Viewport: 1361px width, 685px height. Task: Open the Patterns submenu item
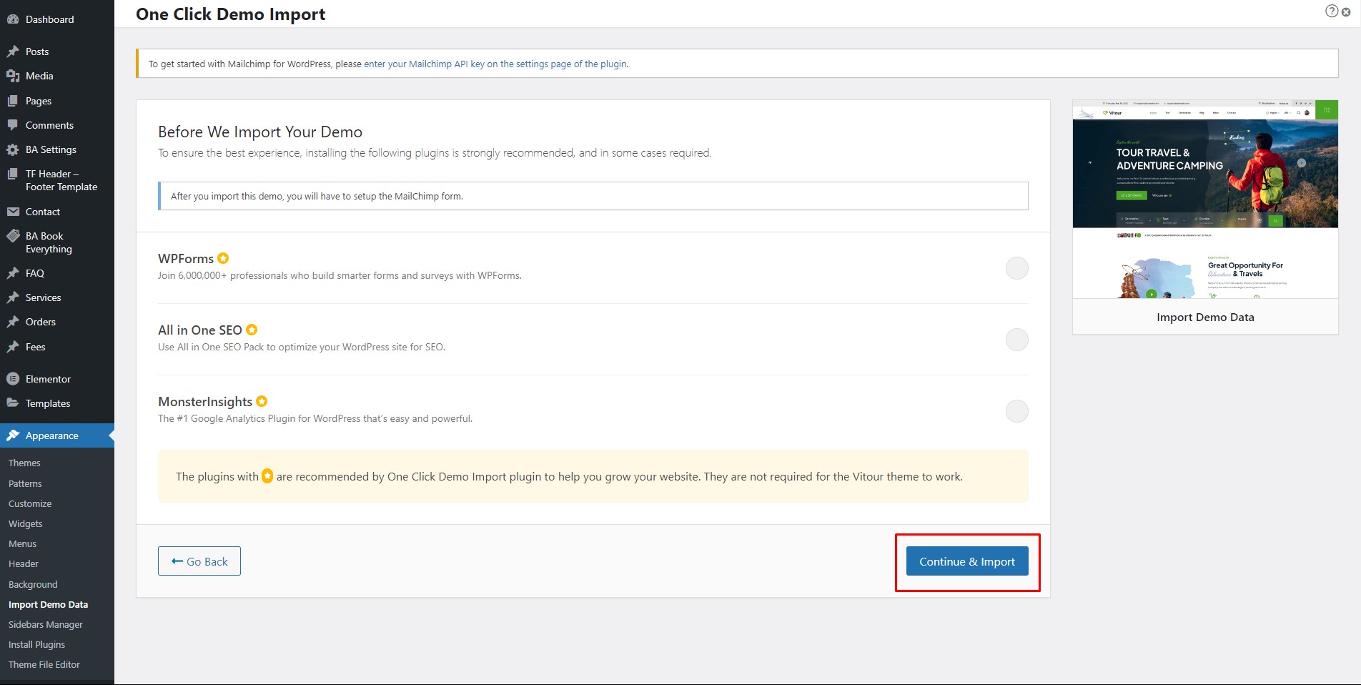tap(25, 483)
